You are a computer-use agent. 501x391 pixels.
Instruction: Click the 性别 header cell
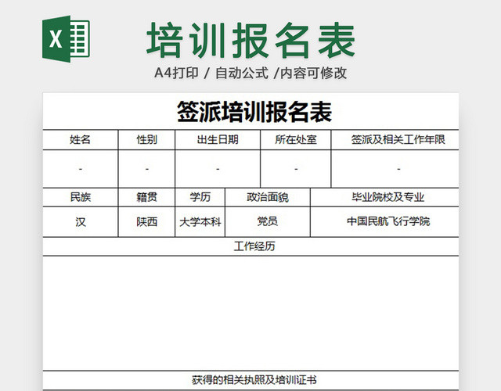point(146,140)
